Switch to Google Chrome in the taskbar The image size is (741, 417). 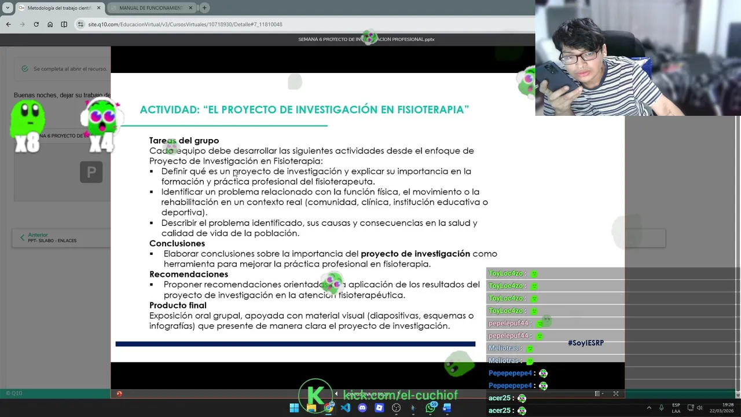point(328,408)
